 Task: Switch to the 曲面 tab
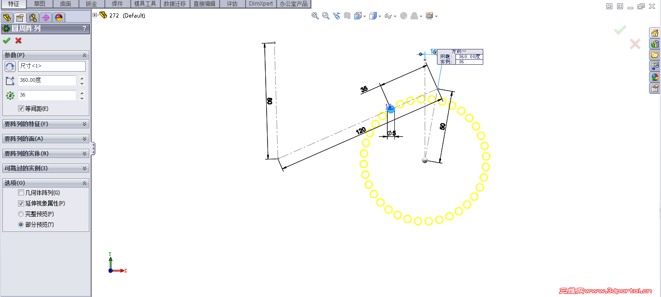[66, 4]
